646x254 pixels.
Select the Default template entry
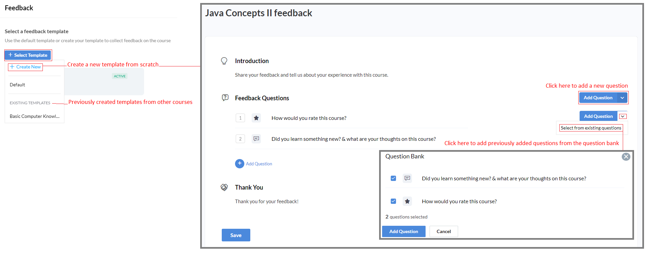[x=18, y=85]
